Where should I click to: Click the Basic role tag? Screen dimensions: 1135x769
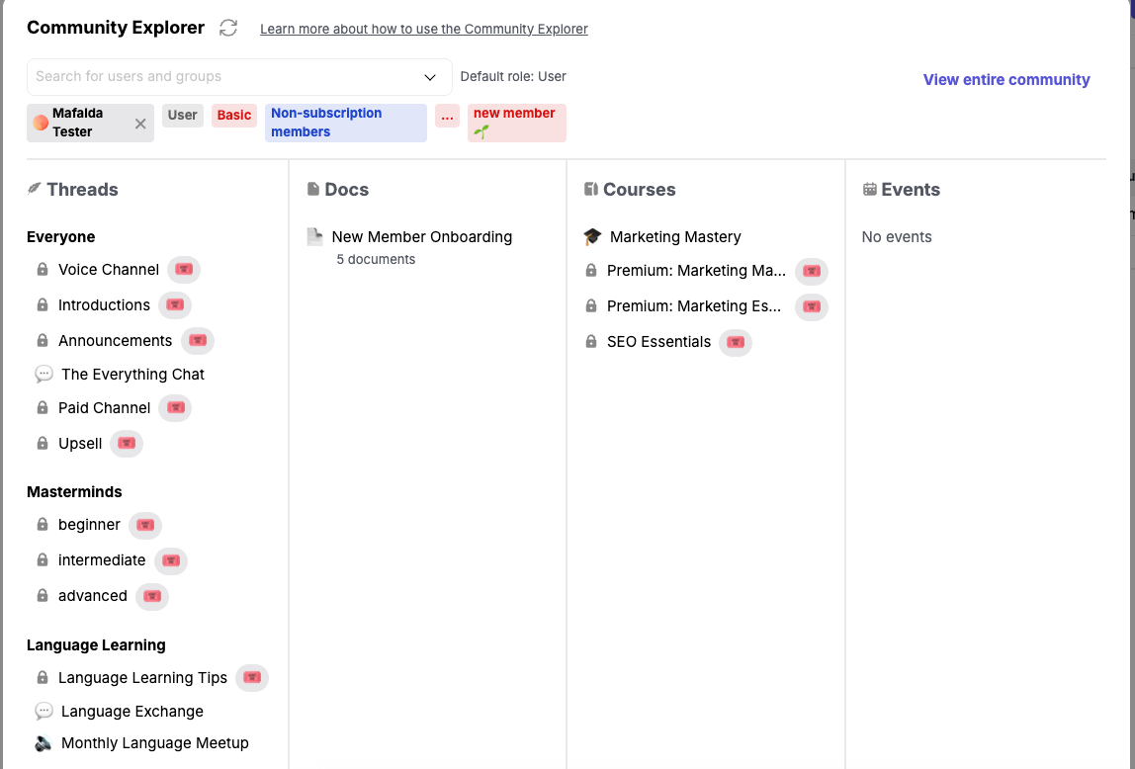(234, 116)
